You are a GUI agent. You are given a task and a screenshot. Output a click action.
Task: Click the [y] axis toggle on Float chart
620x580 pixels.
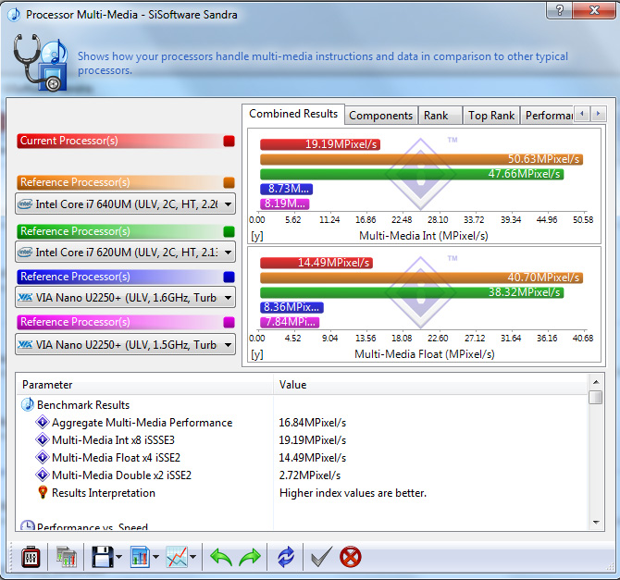tap(257, 354)
